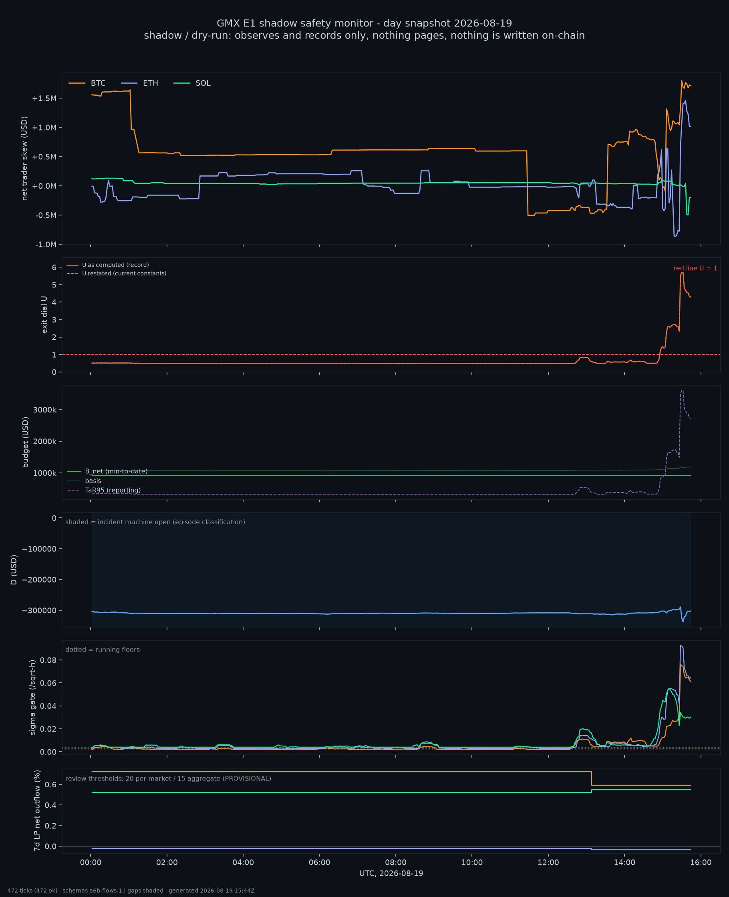Click the "2000k" budget axis tick
The width and height of the screenshot is (729, 897).
point(45,441)
